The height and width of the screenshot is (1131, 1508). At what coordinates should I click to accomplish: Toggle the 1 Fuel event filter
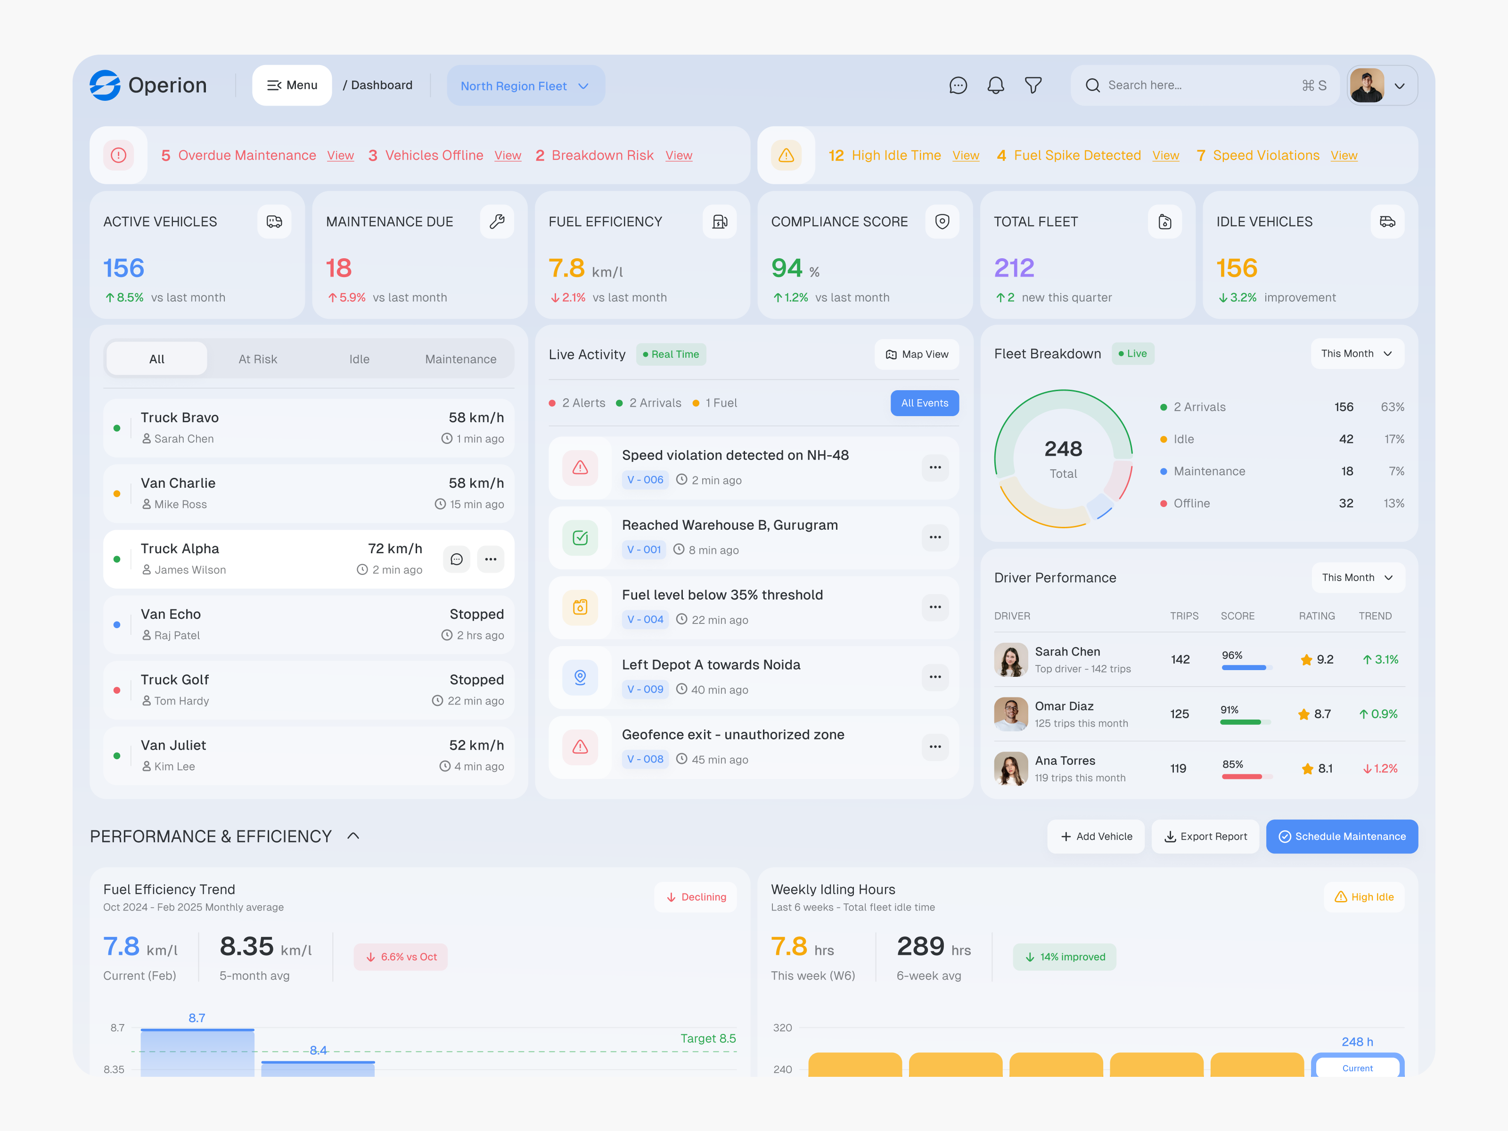point(714,402)
